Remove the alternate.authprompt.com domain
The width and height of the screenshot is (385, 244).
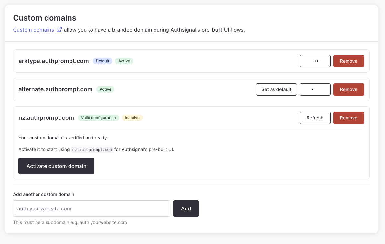point(348,89)
